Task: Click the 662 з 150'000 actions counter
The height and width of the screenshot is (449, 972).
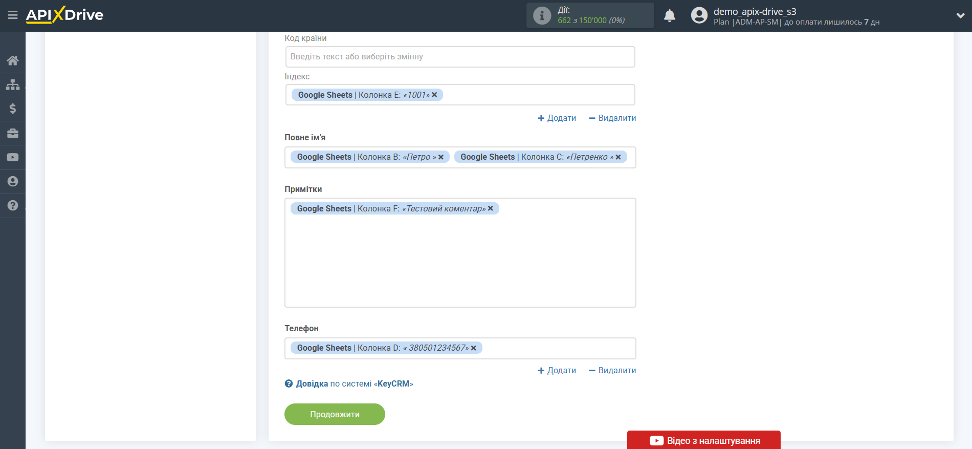Action: [591, 20]
